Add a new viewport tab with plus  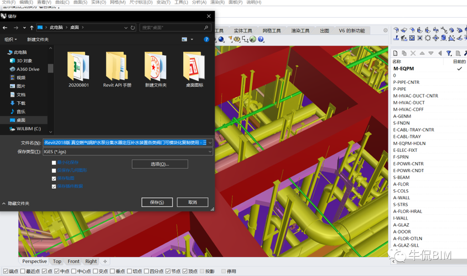(105, 262)
